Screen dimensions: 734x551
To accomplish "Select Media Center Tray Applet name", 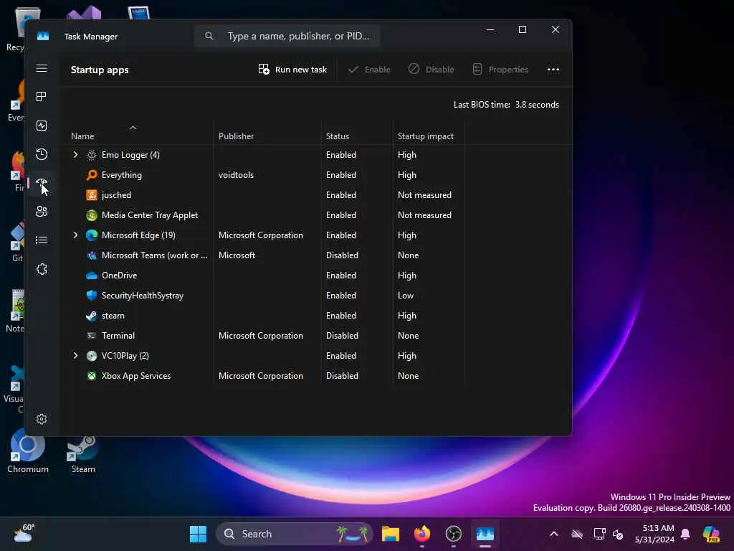I will (x=150, y=215).
